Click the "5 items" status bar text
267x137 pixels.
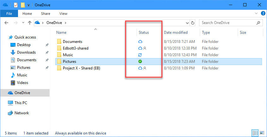pyautogui.click(x=11, y=133)
